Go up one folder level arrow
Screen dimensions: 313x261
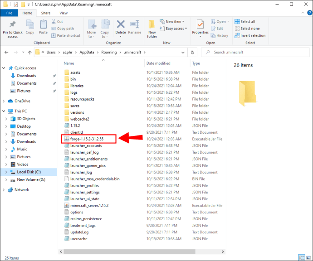point(30,53)
